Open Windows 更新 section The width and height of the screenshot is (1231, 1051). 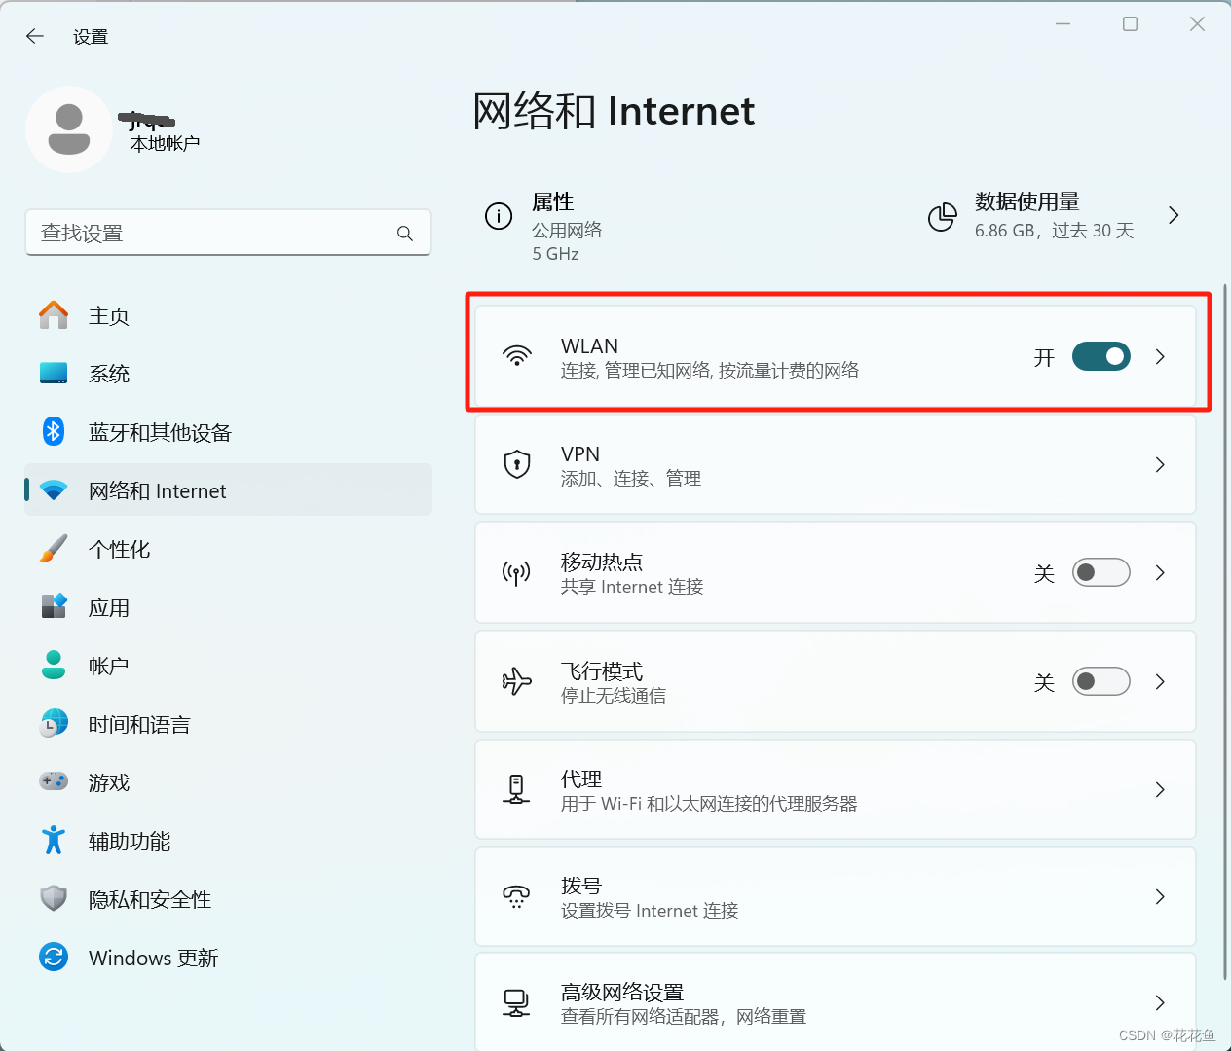click(x=228, y=958)
